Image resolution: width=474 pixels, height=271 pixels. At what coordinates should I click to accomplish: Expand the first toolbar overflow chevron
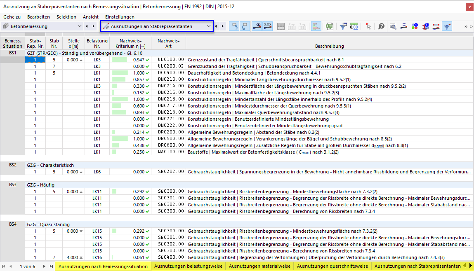click(x=466, y=26)
